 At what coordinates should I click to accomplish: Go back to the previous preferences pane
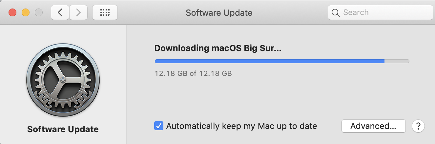coord(60,13)
